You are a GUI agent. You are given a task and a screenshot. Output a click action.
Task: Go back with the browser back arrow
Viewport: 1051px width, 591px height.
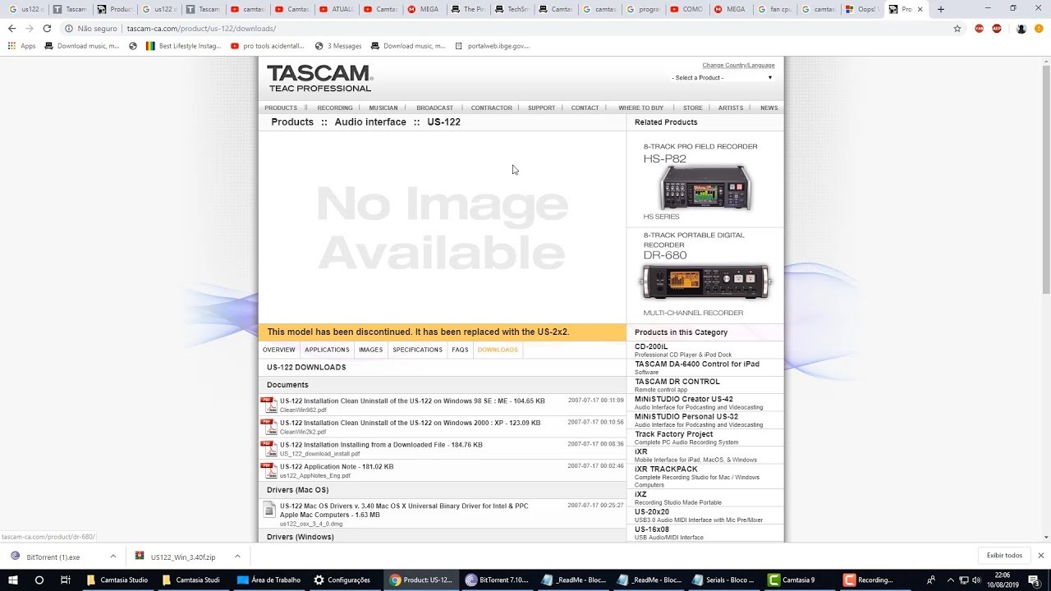tap(11, 28)
